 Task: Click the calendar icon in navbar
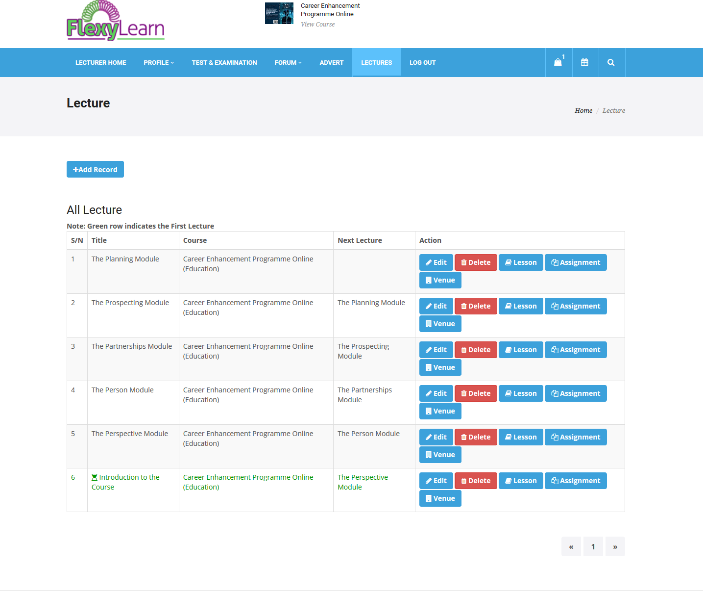(x=584, y=62)
